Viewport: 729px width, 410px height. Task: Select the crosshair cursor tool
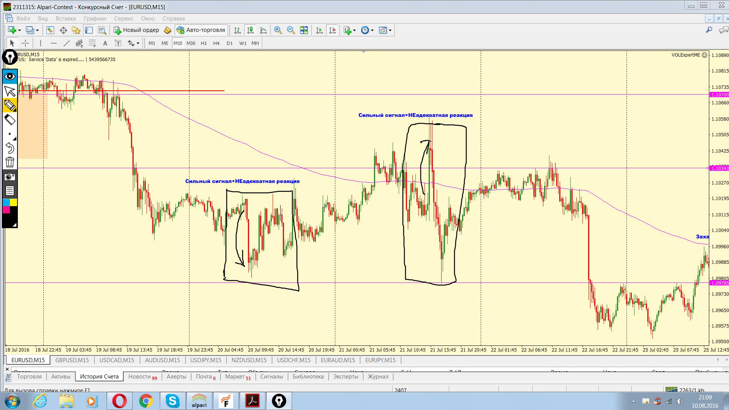(25, 43)
